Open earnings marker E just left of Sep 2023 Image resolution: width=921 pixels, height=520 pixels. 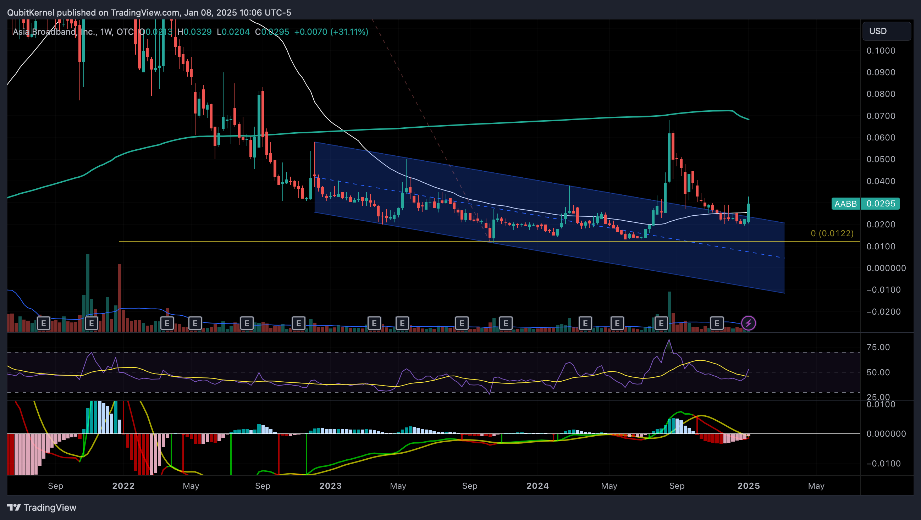pos(462,323)
